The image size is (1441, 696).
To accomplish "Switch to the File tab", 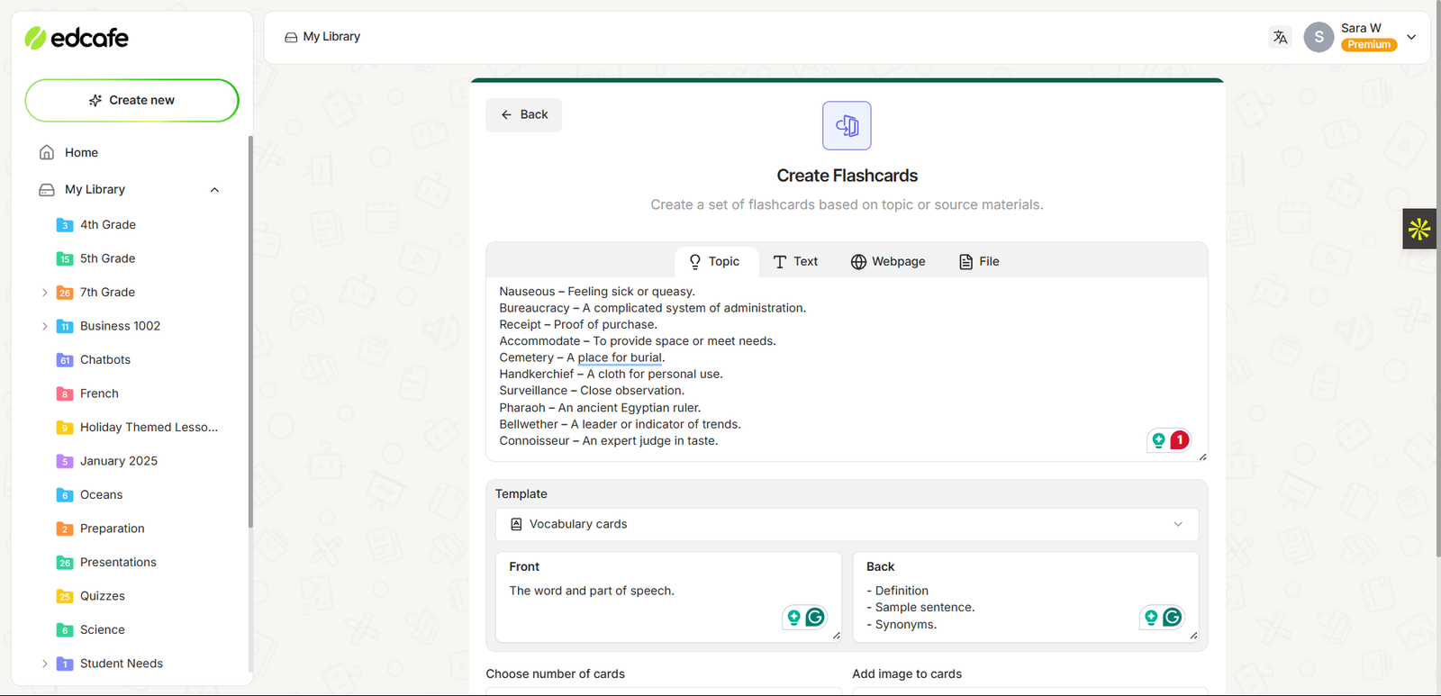I will 979,262.
